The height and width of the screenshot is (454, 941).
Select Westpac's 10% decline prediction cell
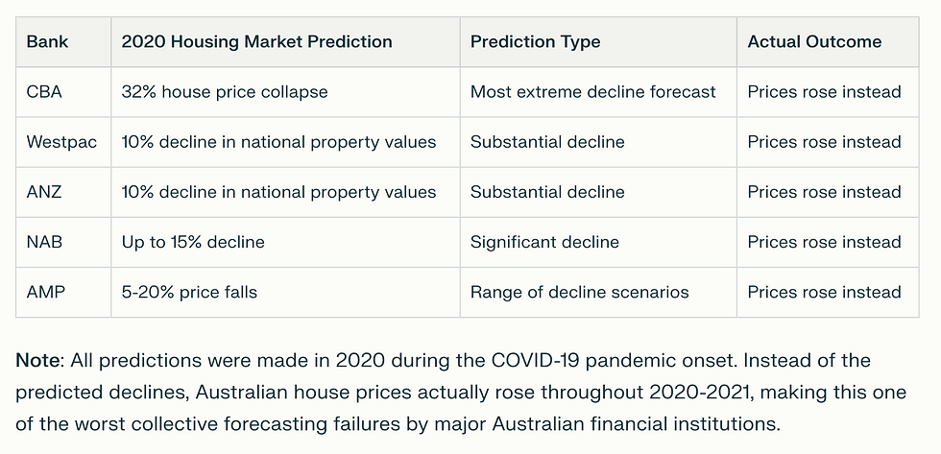click(278, 142)
